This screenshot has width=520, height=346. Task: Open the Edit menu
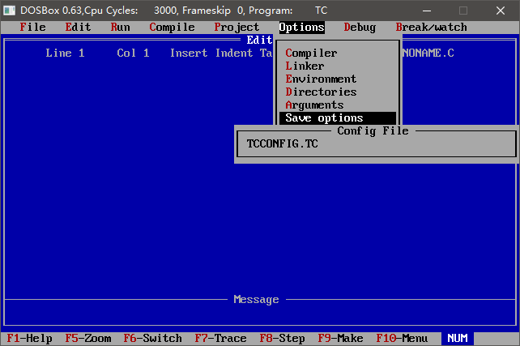point(78,28)
